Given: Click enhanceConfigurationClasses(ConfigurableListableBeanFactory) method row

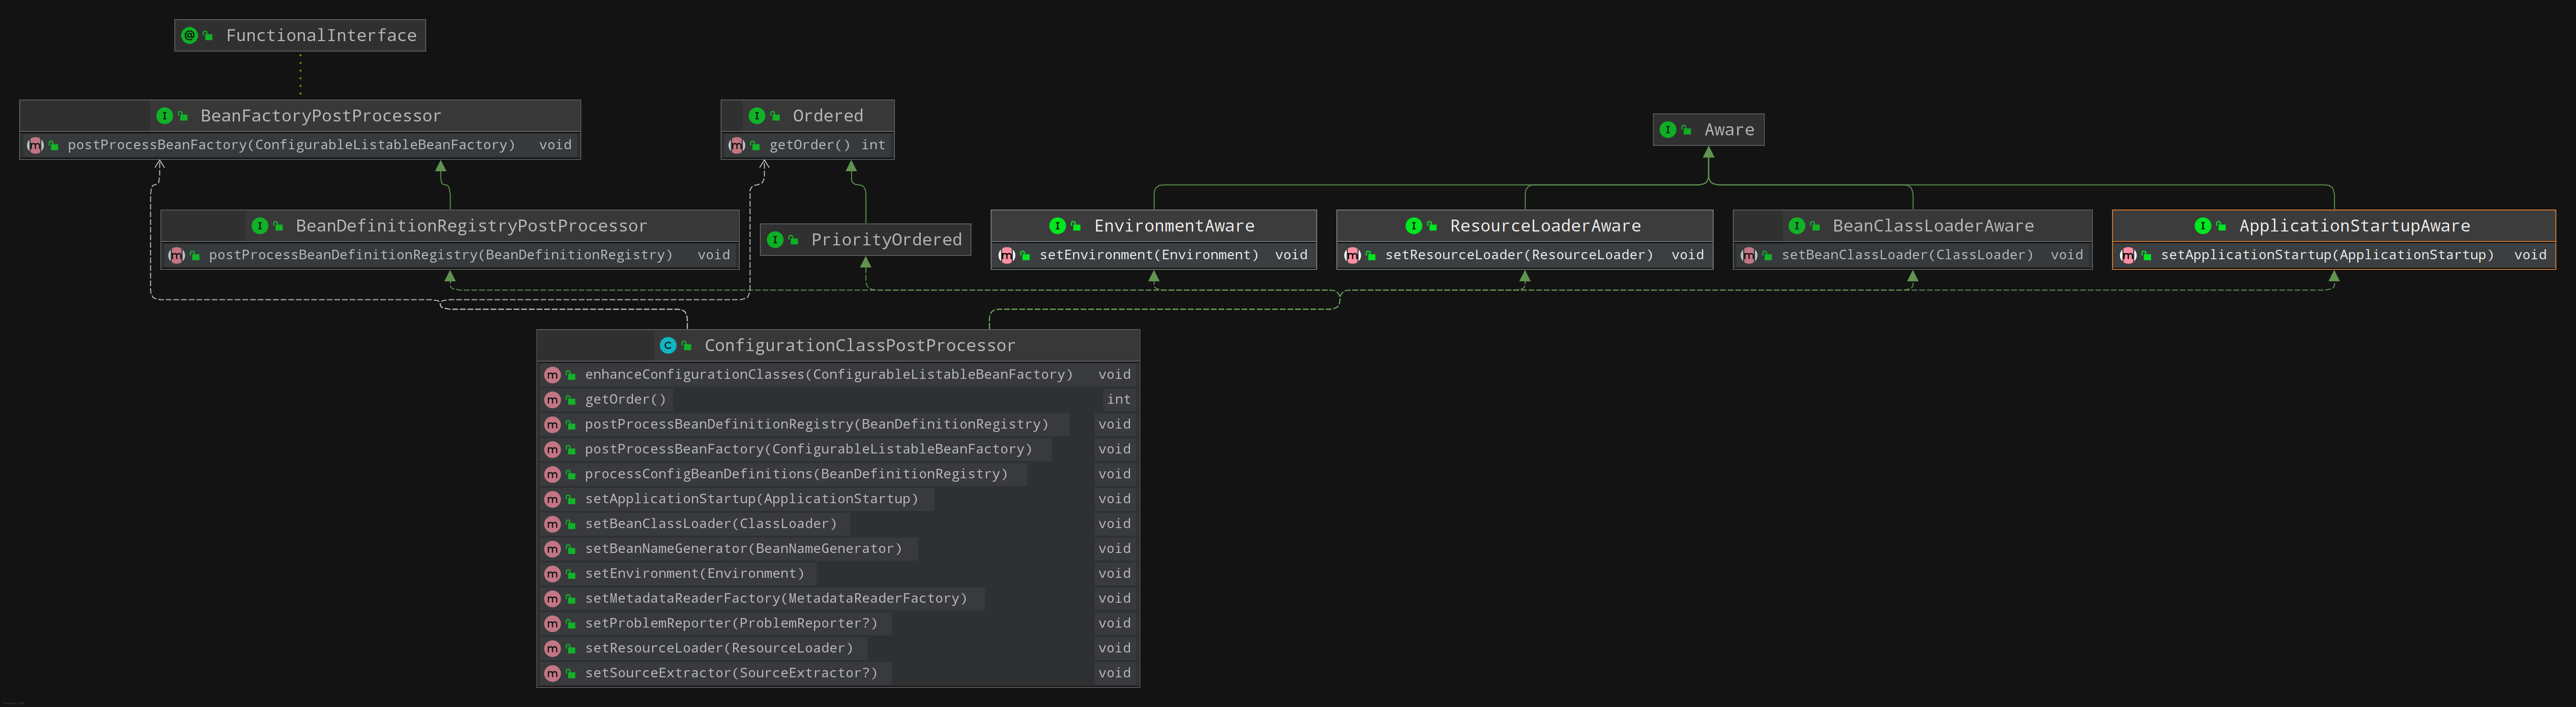Looking at the screenshot, I should pos(838,375).
